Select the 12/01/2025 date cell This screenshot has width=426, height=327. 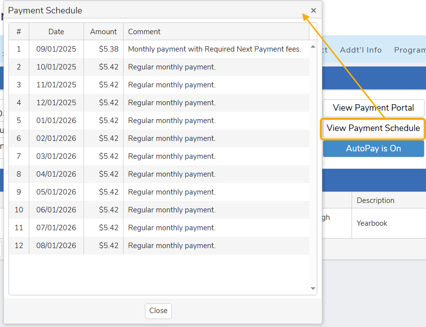[x=56, y=103]
